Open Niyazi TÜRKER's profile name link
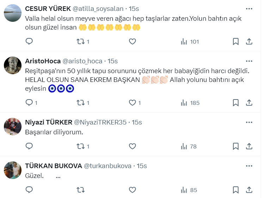This screenshot has width=263, height=198. 48,122
